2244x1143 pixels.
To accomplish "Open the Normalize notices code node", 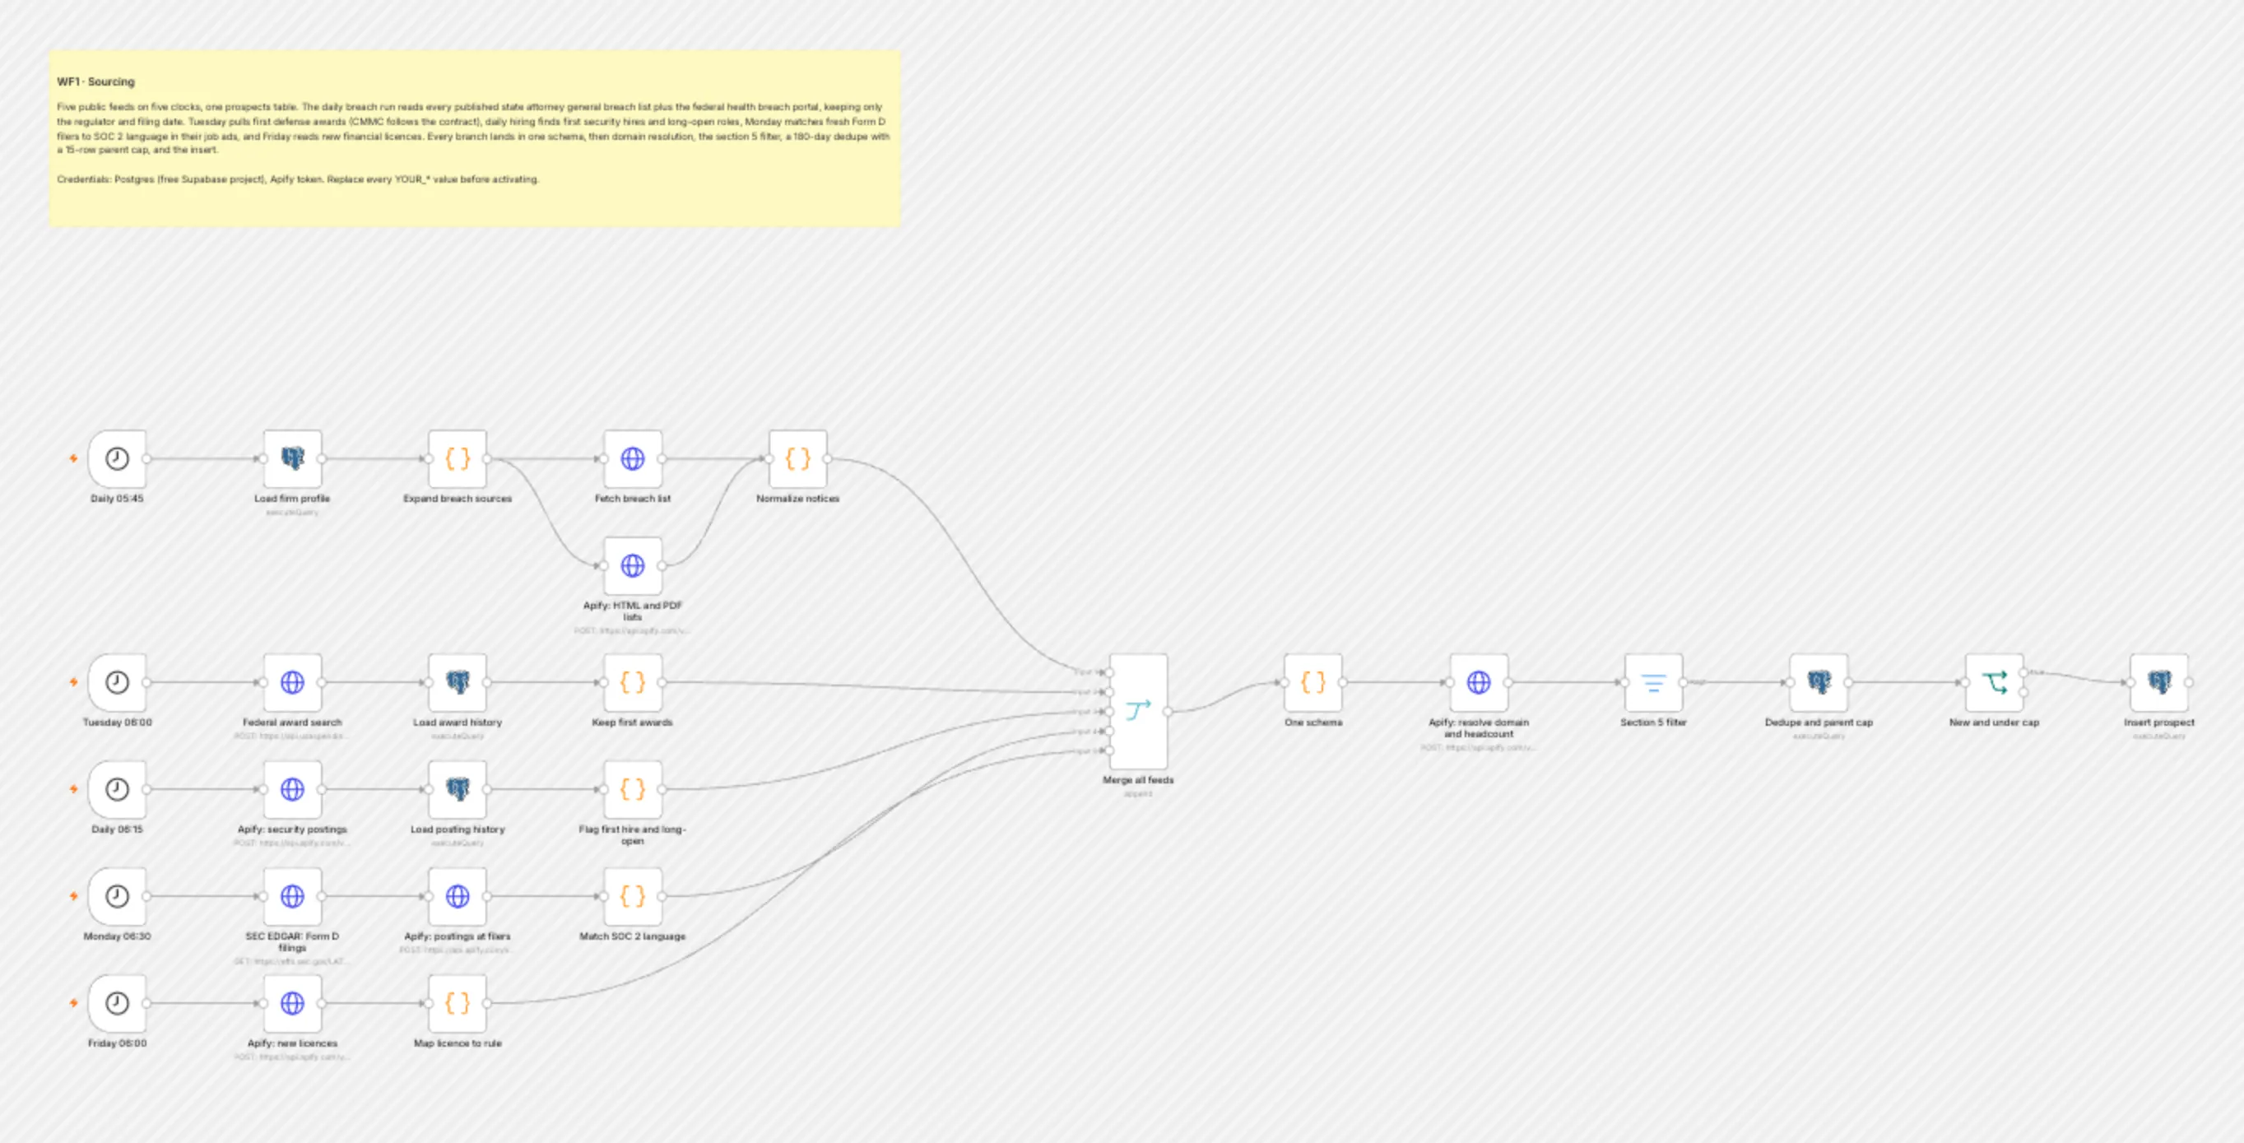I will [798, 458].
